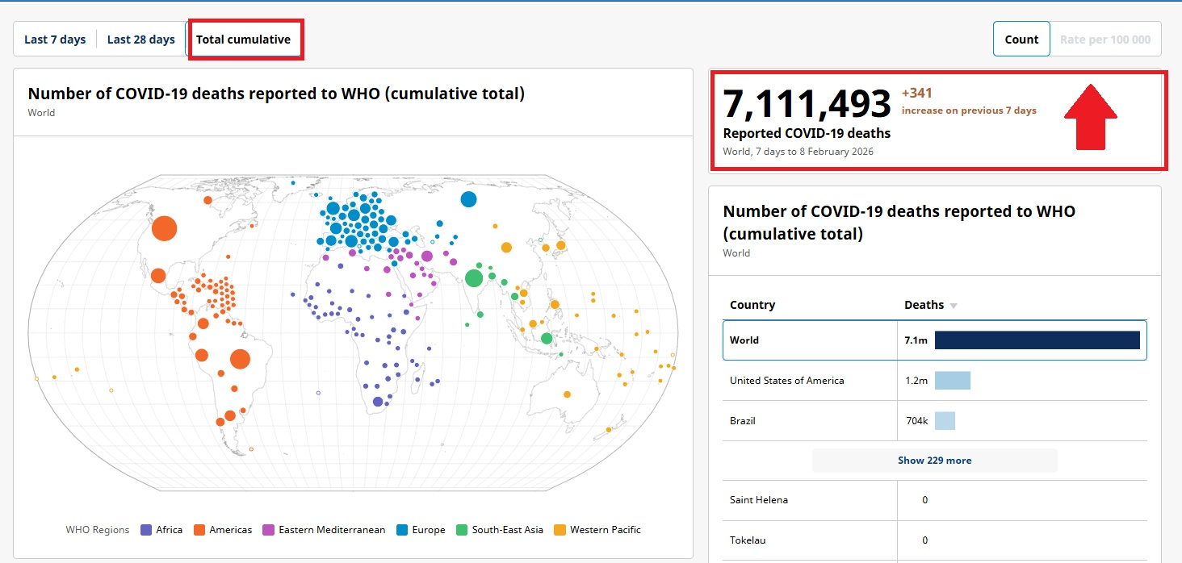
Task: Open the Total cumulative tab
Action: tap(243, 40)
